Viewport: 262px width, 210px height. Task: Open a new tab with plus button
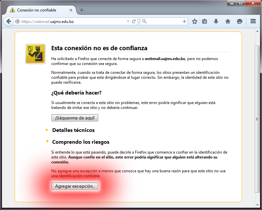(82, 10)
